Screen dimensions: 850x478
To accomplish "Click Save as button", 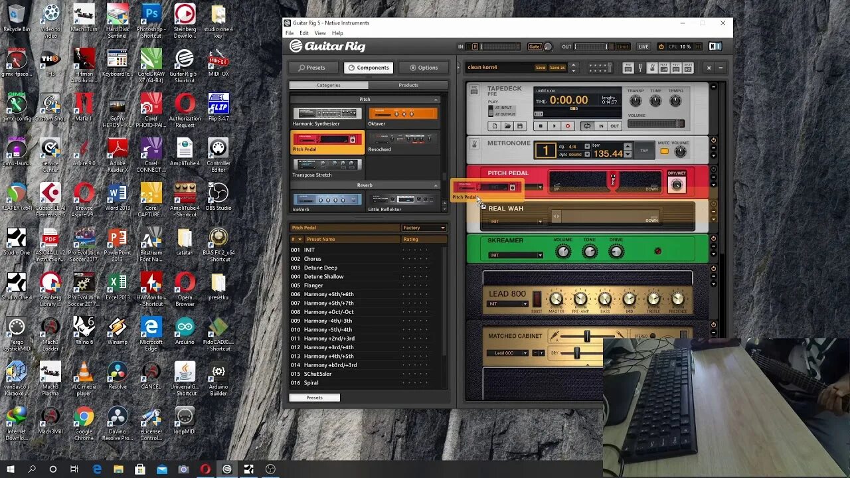I will coord(557,67).
